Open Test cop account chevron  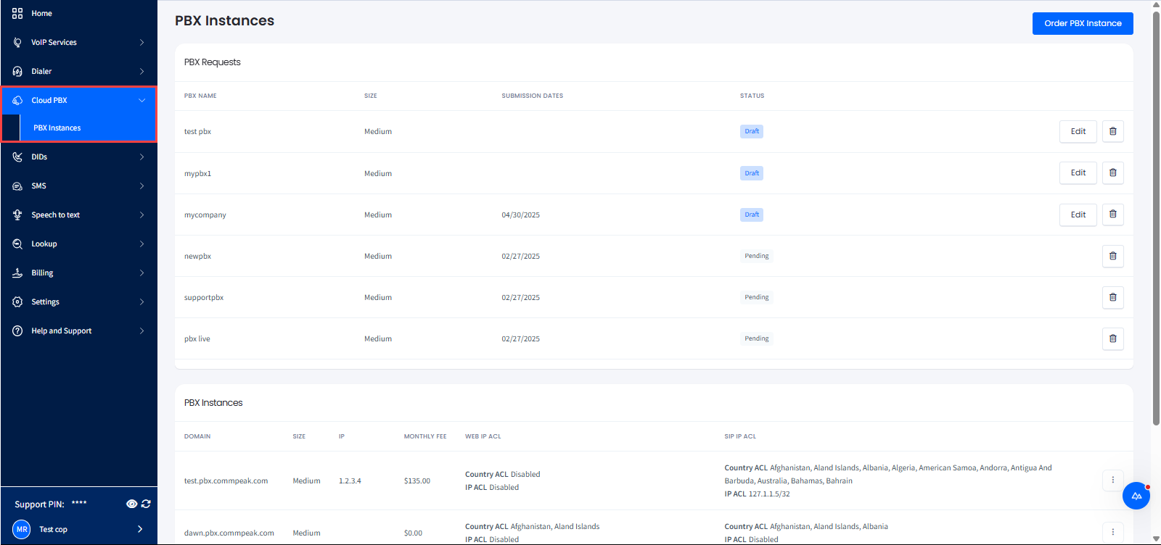tap(140, 529)
